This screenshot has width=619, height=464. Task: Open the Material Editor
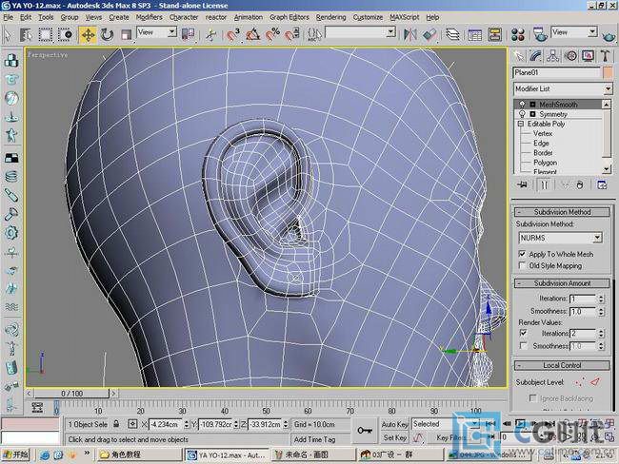point(518,34)
